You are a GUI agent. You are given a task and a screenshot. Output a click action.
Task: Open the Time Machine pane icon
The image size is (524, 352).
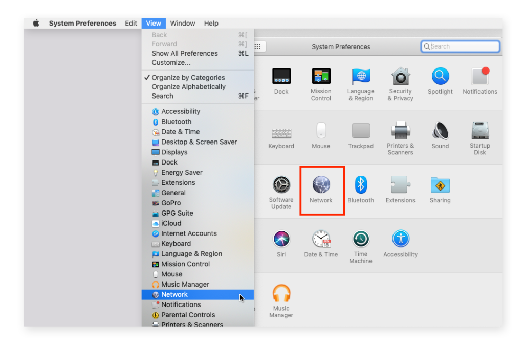pos(361,239)
